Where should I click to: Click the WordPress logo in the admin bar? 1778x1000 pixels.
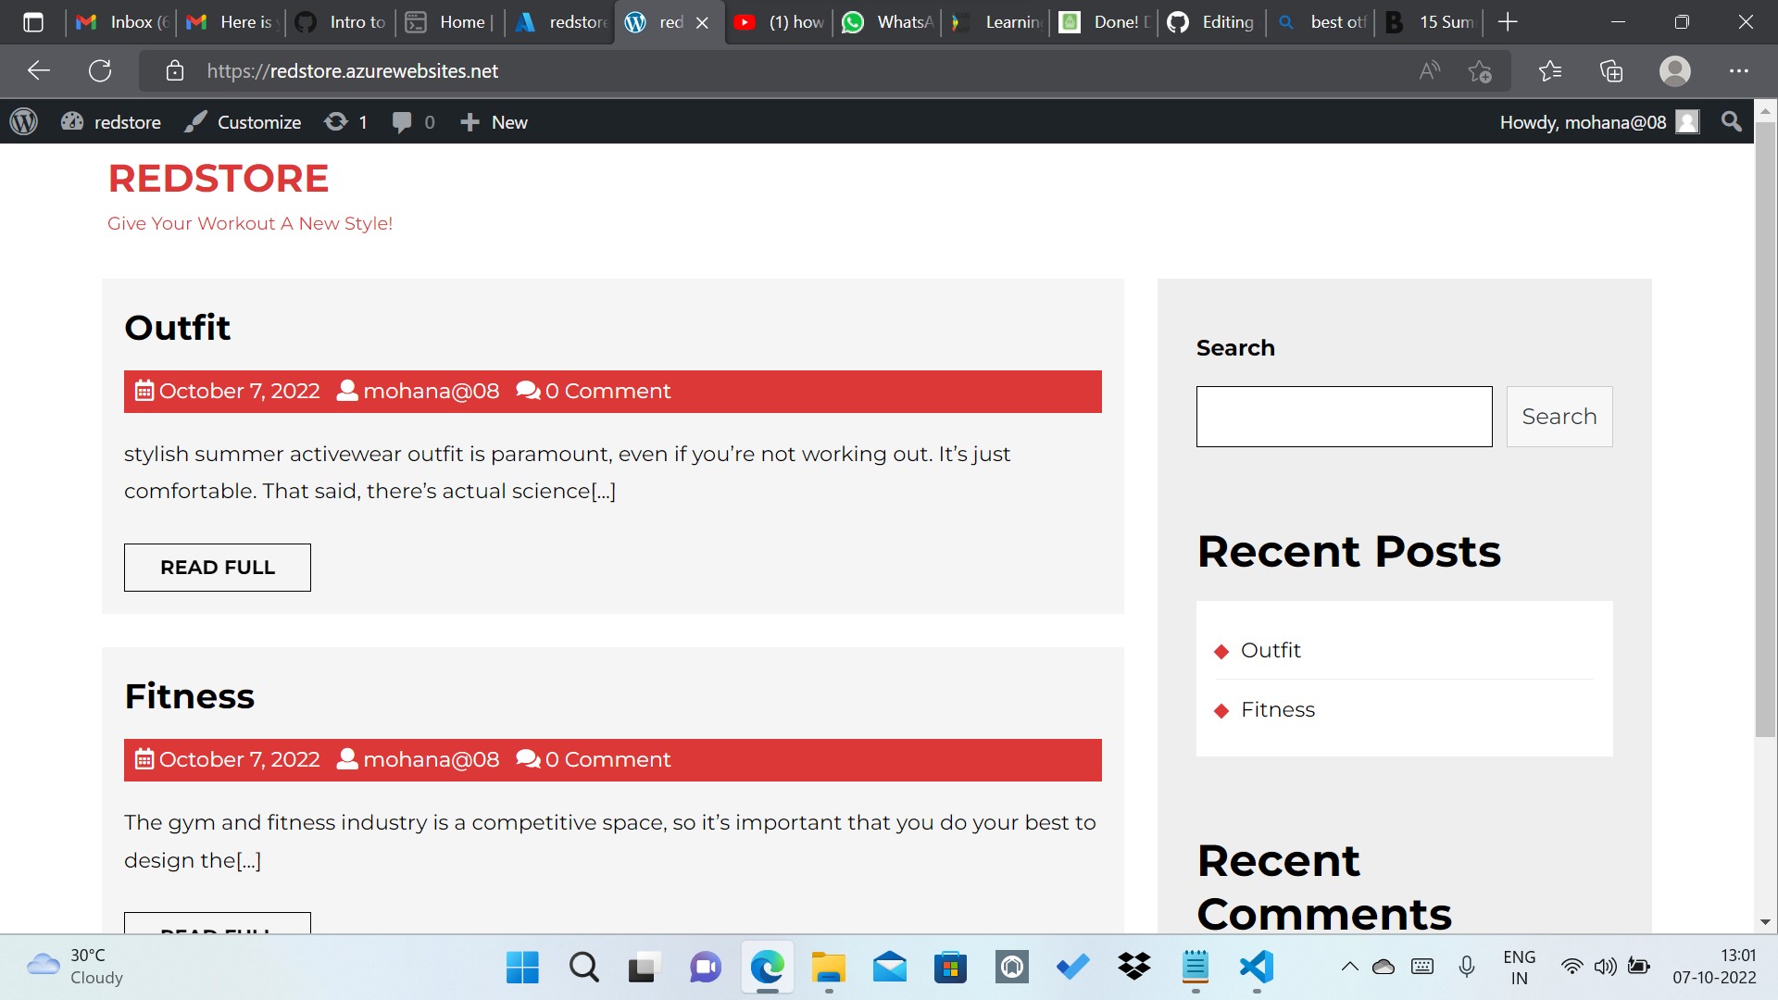(23, 121)
